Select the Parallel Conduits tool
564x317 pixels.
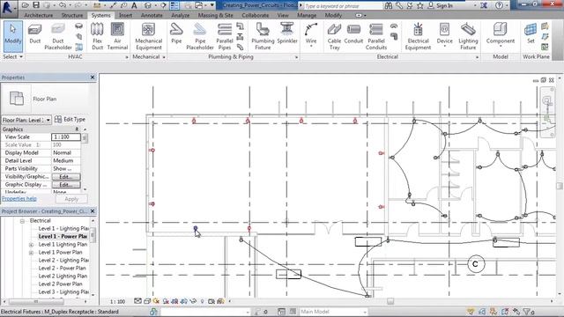coord(376,36)
